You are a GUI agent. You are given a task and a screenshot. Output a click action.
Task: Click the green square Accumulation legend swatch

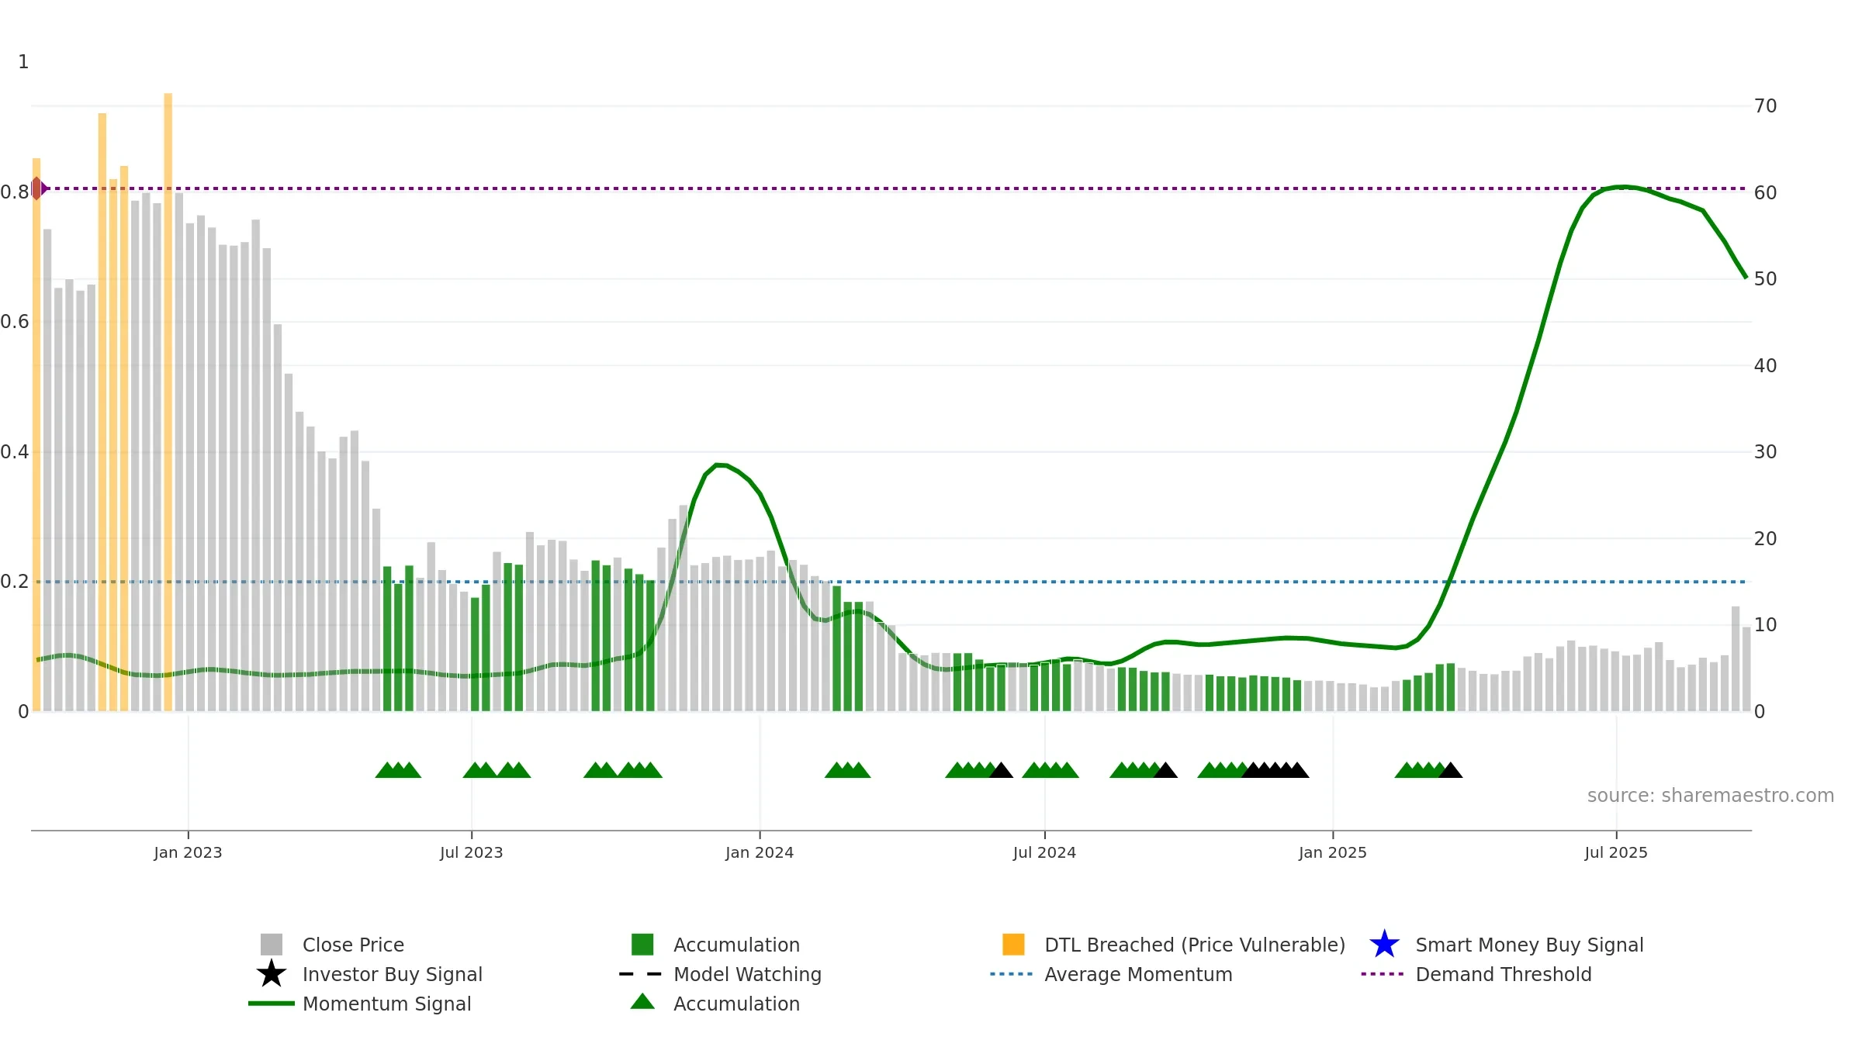tap(642, 944)
